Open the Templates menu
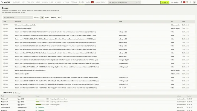Viewport: 197px width, 111px height. point(31,2)
